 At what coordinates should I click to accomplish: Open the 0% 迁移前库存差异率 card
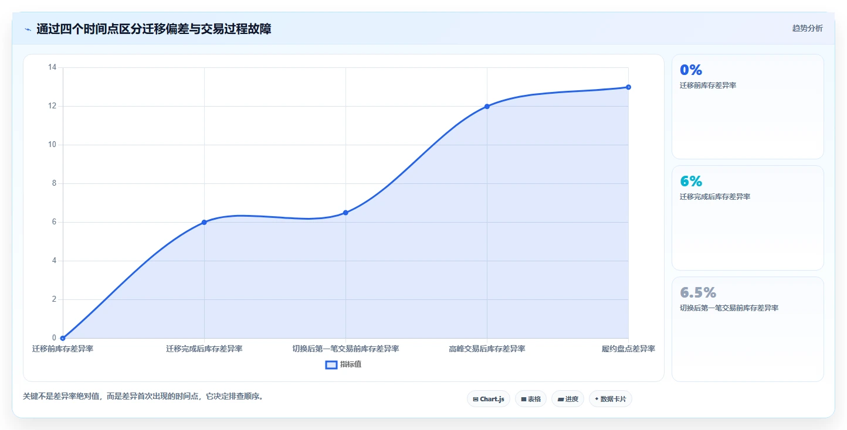[747, 107]
